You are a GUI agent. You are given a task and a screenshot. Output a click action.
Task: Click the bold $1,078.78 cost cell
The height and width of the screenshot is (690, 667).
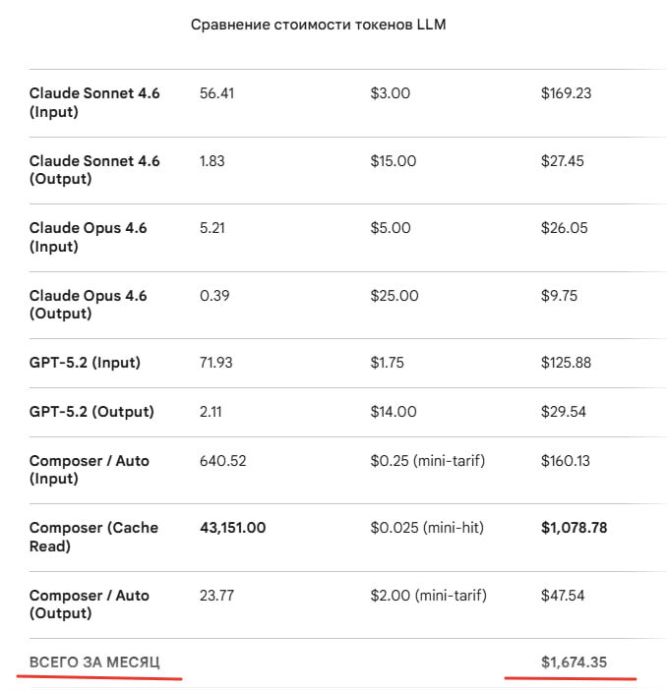574,528
